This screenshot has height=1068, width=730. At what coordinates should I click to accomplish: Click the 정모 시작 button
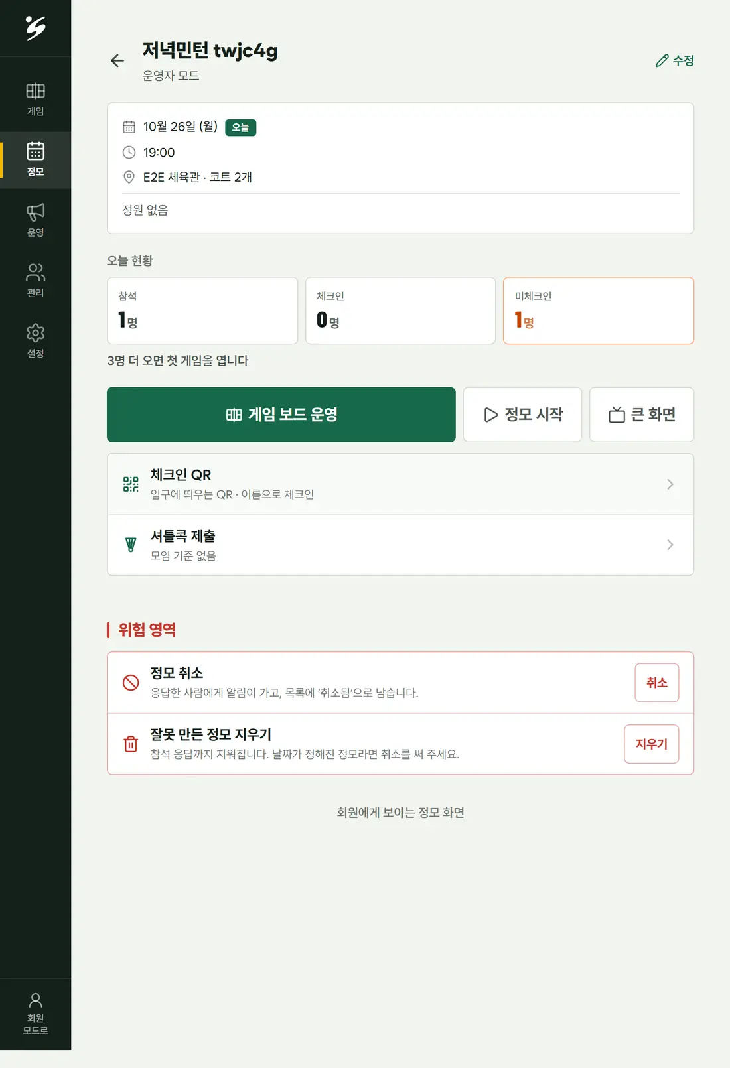click(522, 415)
